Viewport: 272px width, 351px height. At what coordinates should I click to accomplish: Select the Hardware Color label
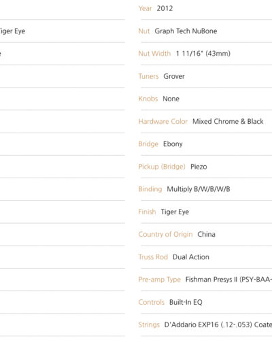click(x=163, y=121)
